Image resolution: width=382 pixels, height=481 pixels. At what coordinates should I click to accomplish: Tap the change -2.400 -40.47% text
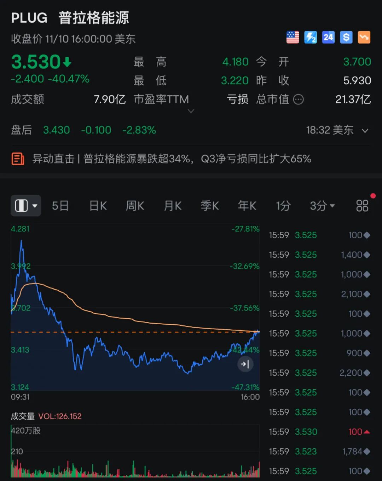(x=50, y=79)
